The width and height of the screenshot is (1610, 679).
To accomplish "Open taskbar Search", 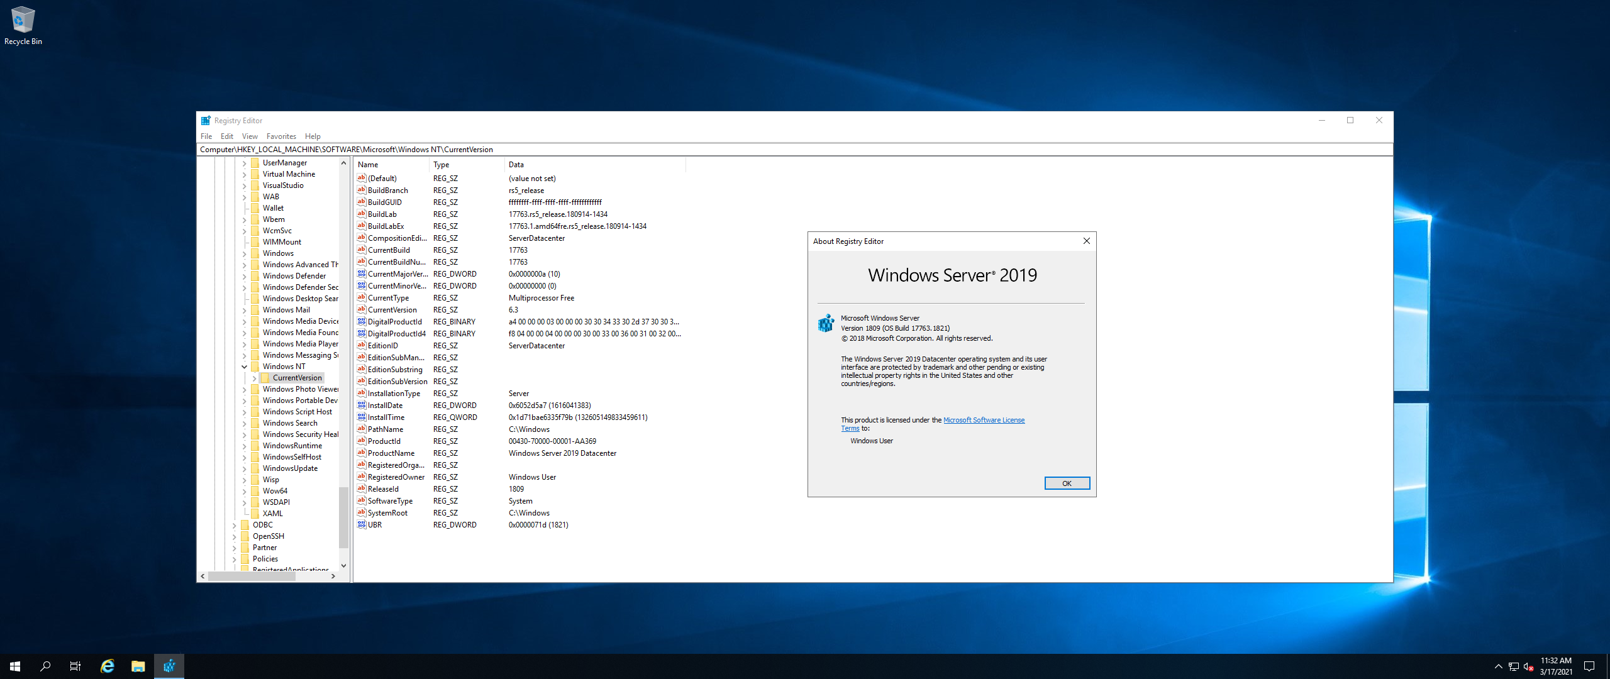I will click(x=45, y=666).
